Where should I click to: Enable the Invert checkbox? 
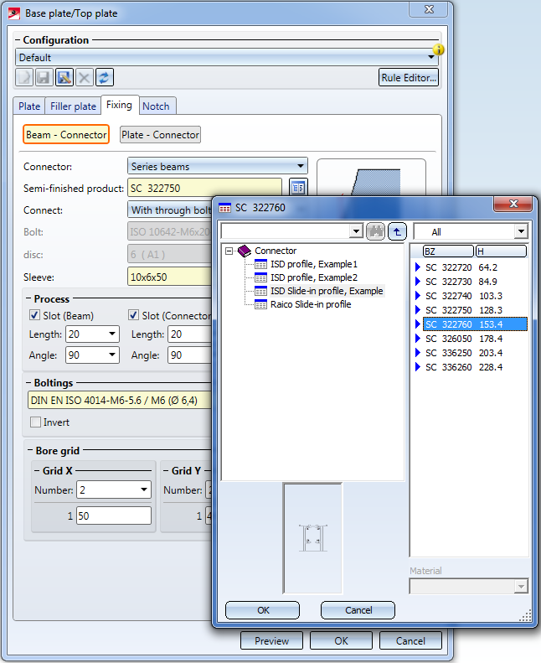point(35,422)
